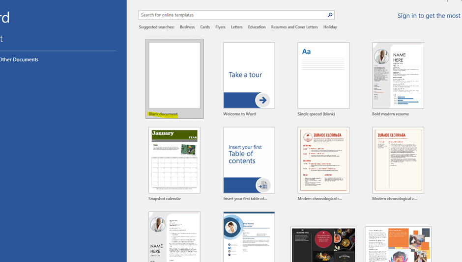Select the Single spaced (blank) template

pos(323,76)
